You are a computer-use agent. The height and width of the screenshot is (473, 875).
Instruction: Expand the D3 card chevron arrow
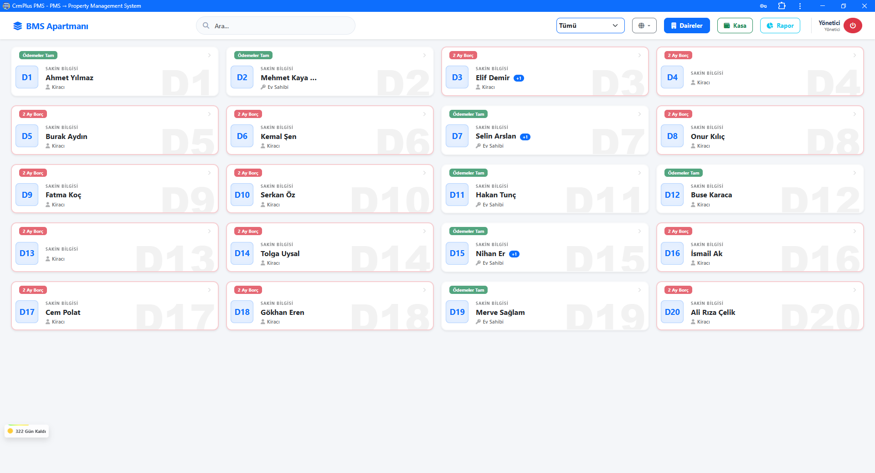click(639, 56)
